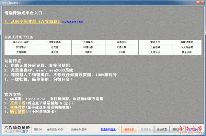Select the 护送寒冰 task cell
206x136 pixels.
pos(21,47)
